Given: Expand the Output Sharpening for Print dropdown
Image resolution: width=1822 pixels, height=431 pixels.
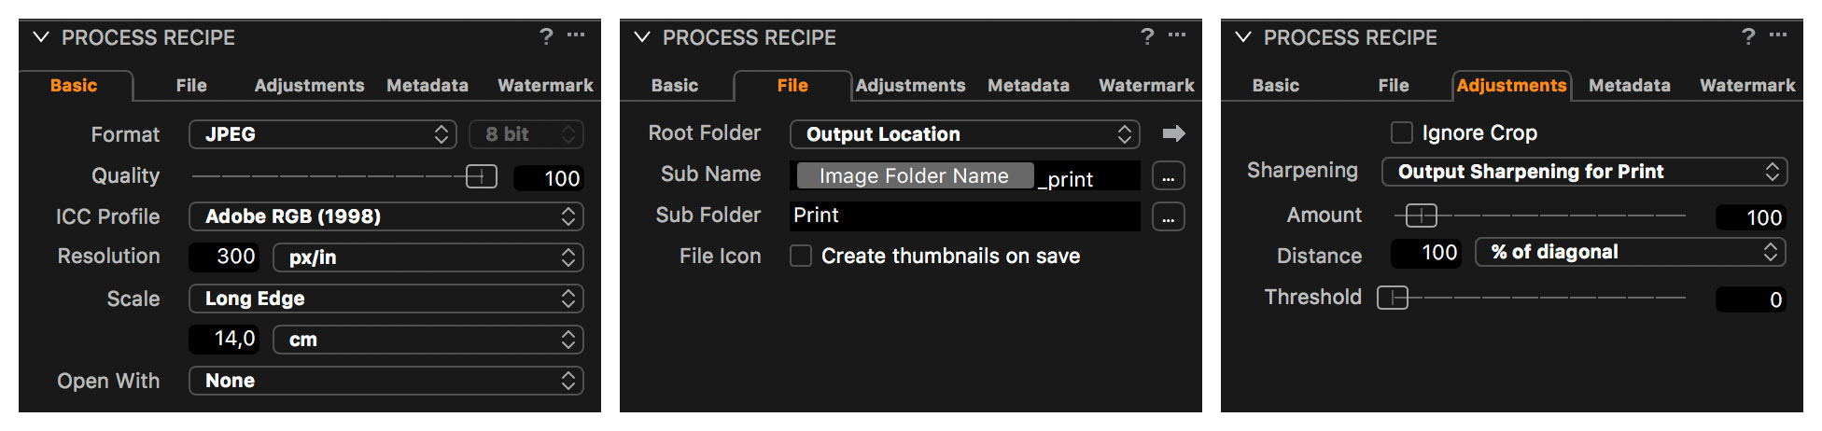Looking at the screenshot, I should pyautogui.click(x=1584, y=172).
